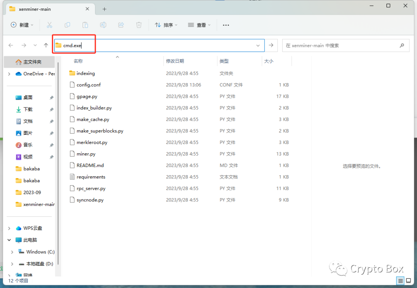The width and height of the screenshot is (417, 288).
Task: Click the search magnifier icon
Action: [x=402, y=45]
